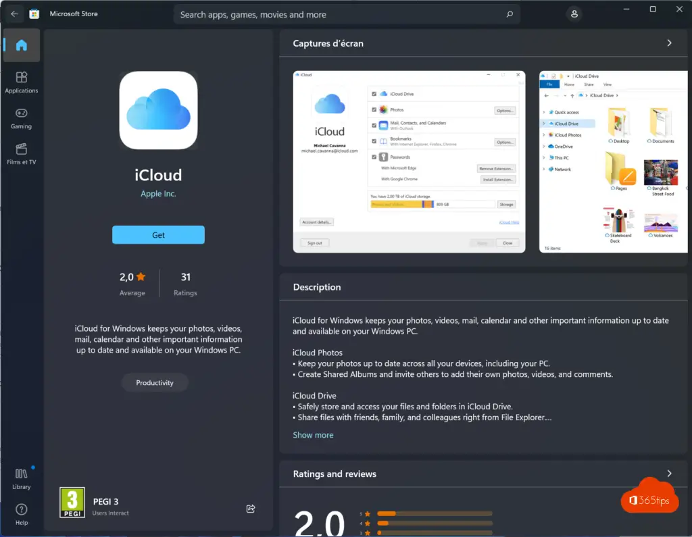Image resolution: width=692 pixels, height=537 pixels.
Task: Open the Library sidebar icon
Action: click(21, 479)
